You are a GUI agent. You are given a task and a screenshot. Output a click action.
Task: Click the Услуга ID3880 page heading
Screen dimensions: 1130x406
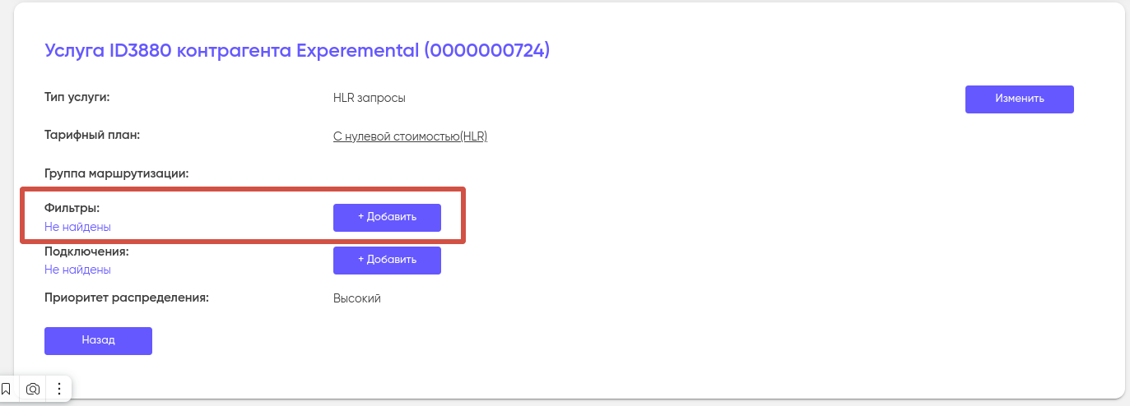pyautogui.click(x=296, y=51)
